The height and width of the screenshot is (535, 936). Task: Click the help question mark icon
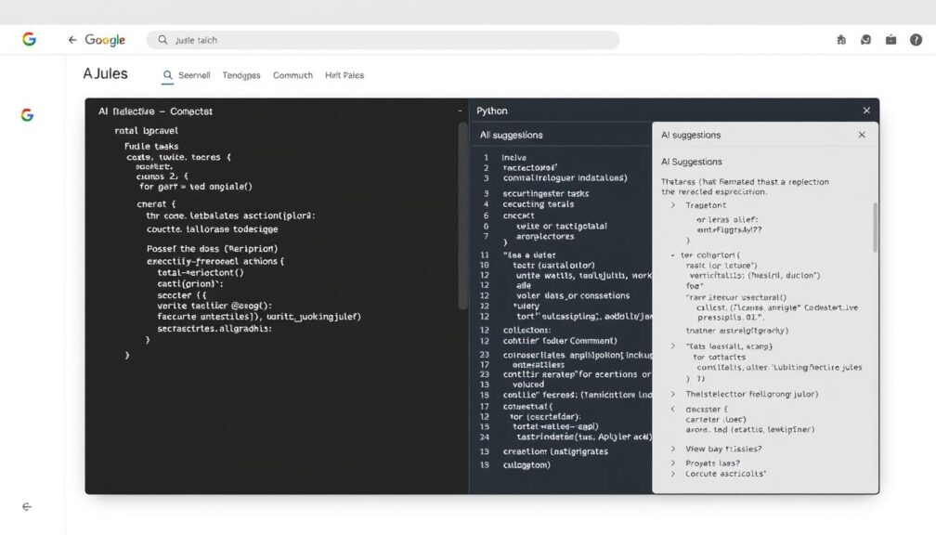[917, 39]
